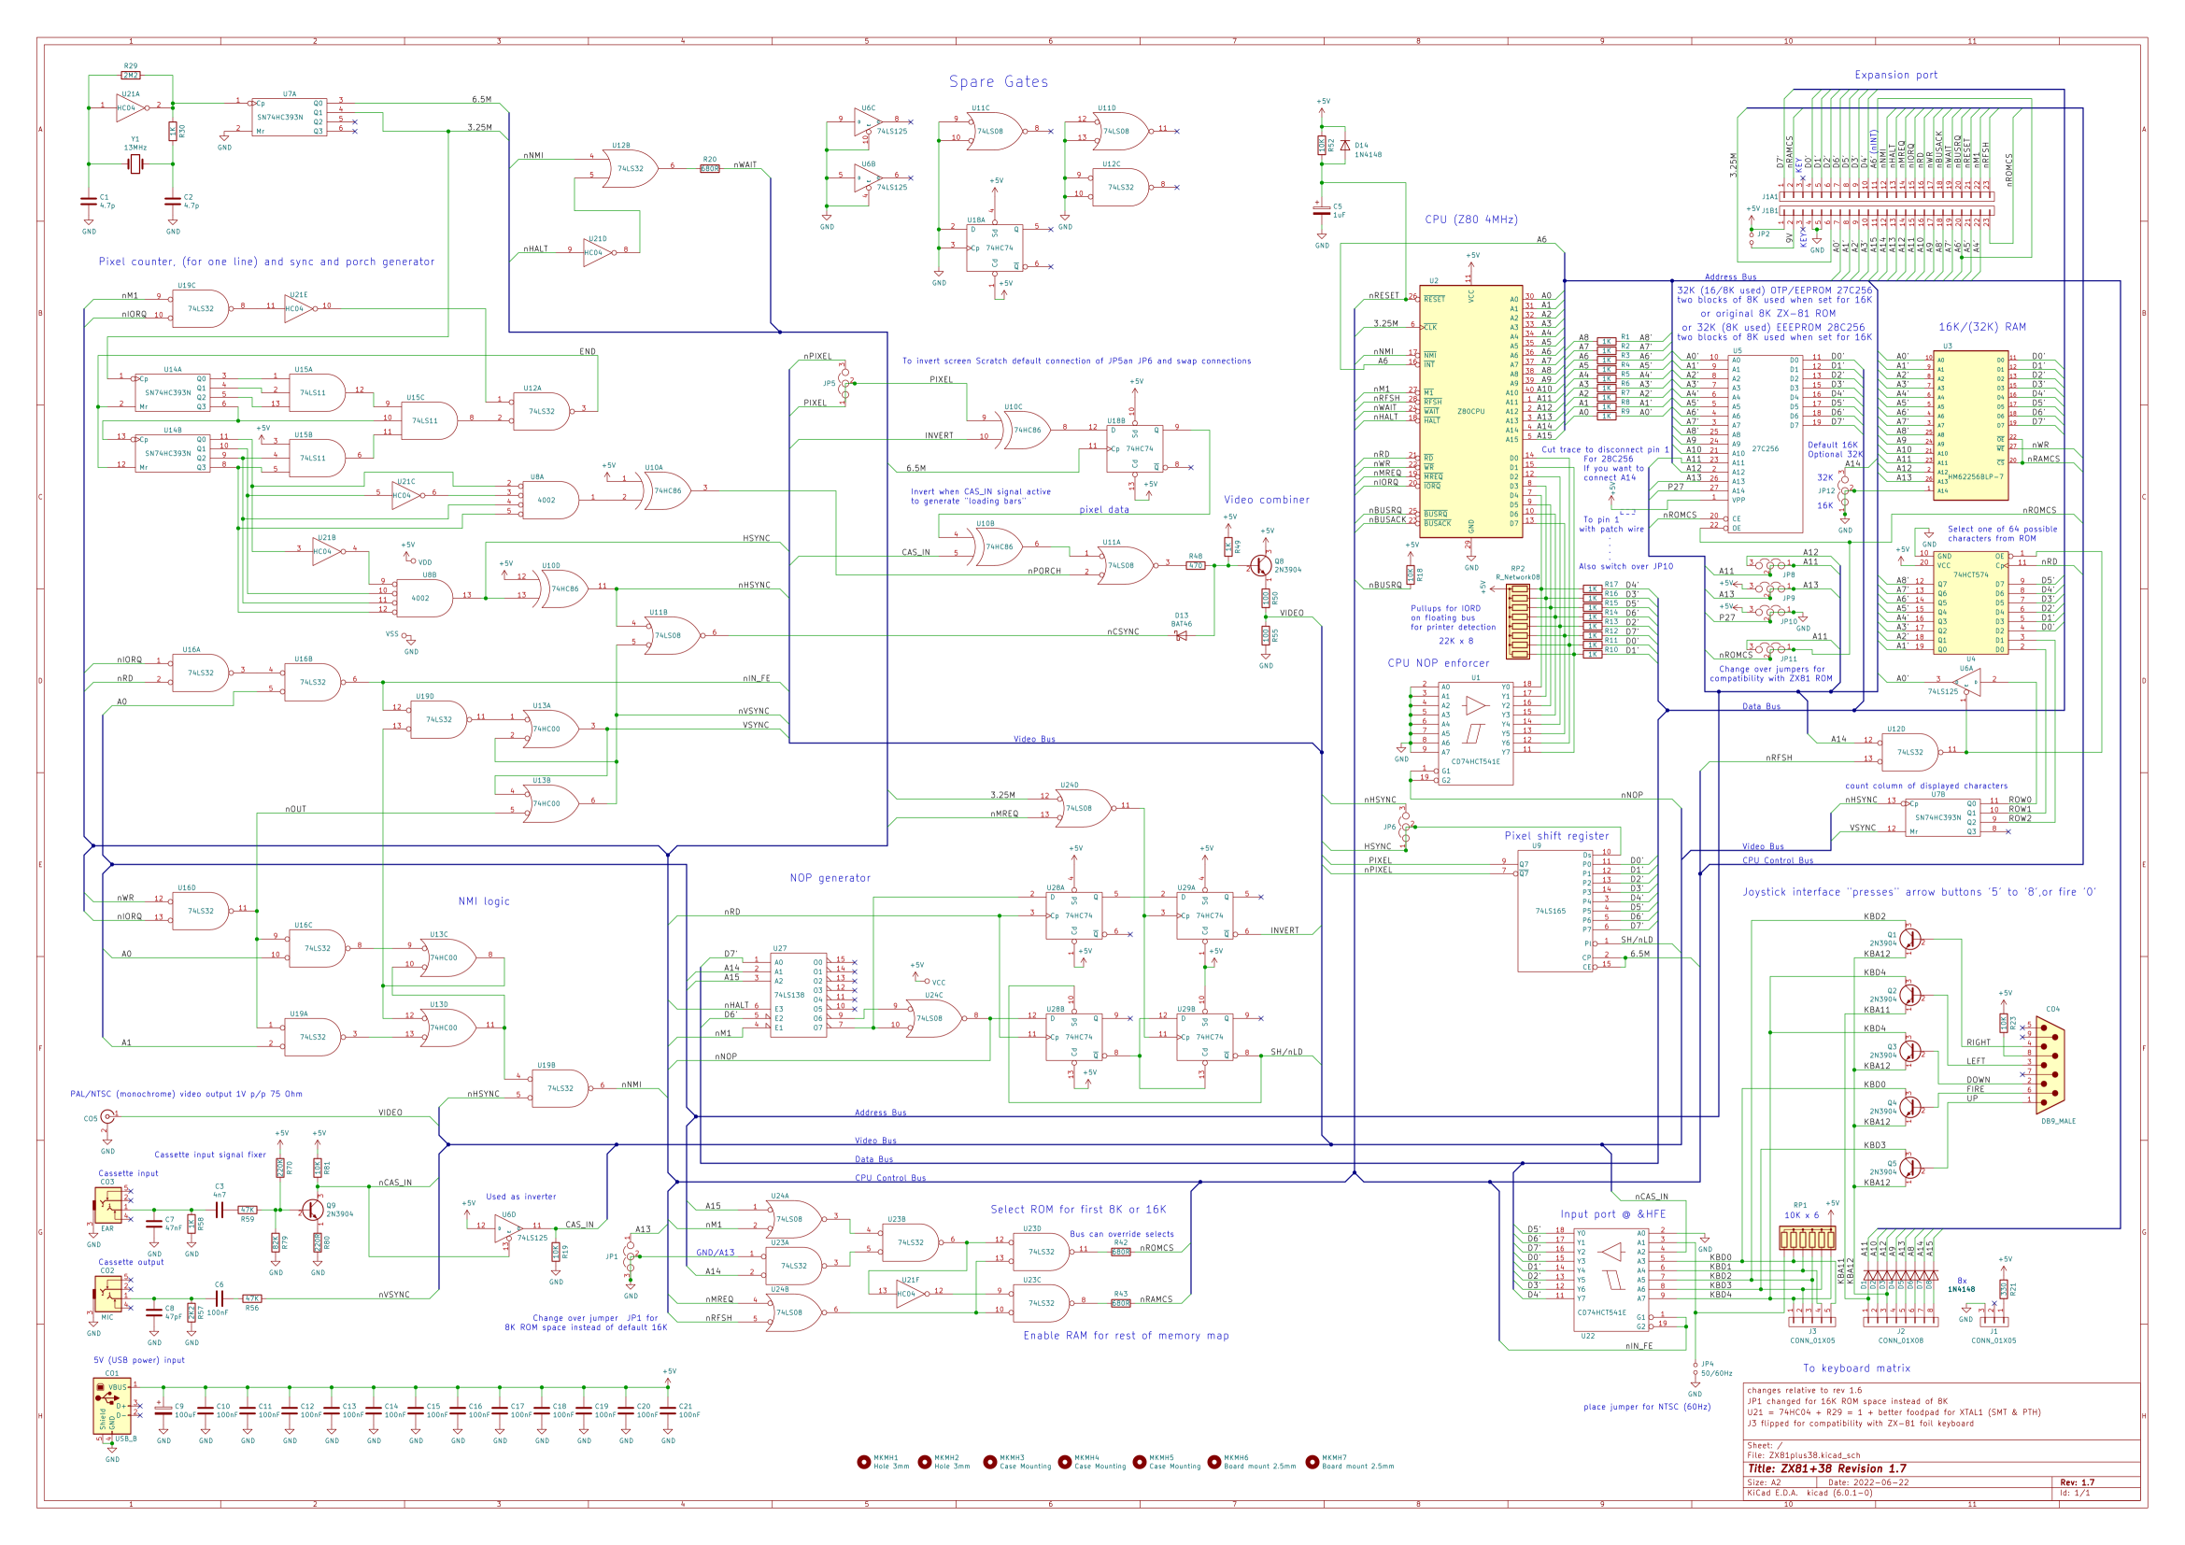Click the MKMH1 3mm mounting hole symbol

863,1462
